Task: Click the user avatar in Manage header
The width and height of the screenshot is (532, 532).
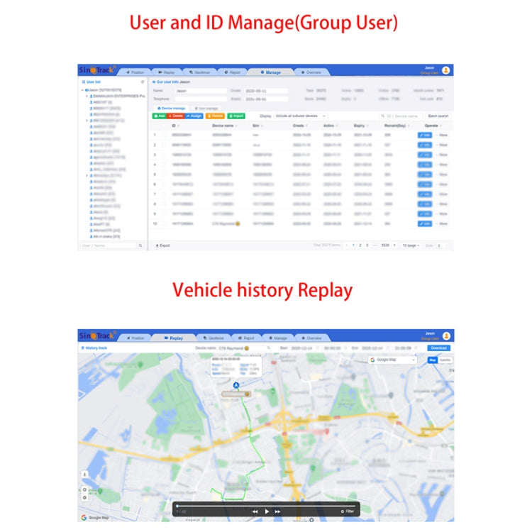Action: (x=445, y=70)
